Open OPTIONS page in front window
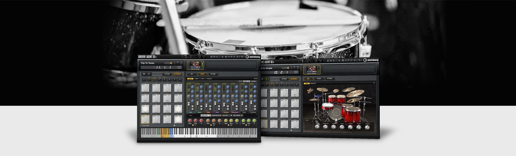 (x=213, y=74)
